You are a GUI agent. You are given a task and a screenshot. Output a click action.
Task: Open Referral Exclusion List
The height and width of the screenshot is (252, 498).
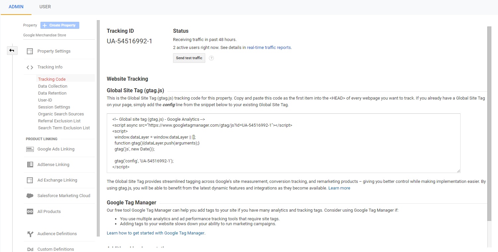[59, 121]
